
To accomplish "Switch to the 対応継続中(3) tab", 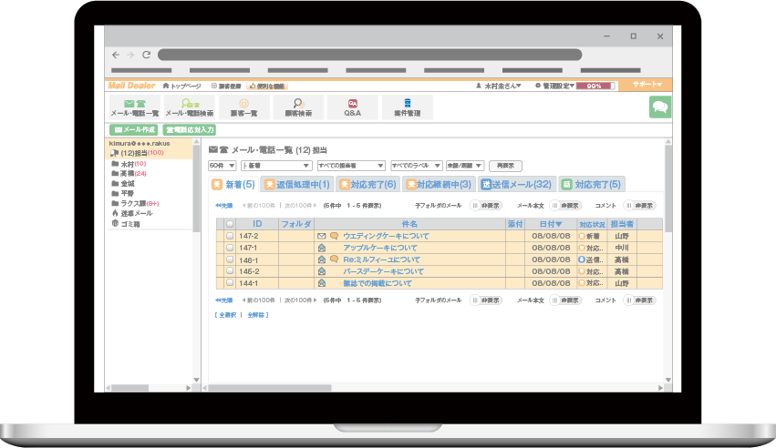I will click(x=439, y=185).
